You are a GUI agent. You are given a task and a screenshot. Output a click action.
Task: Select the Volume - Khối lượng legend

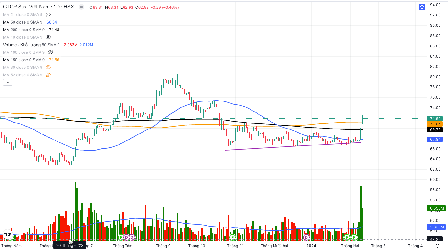32,45
